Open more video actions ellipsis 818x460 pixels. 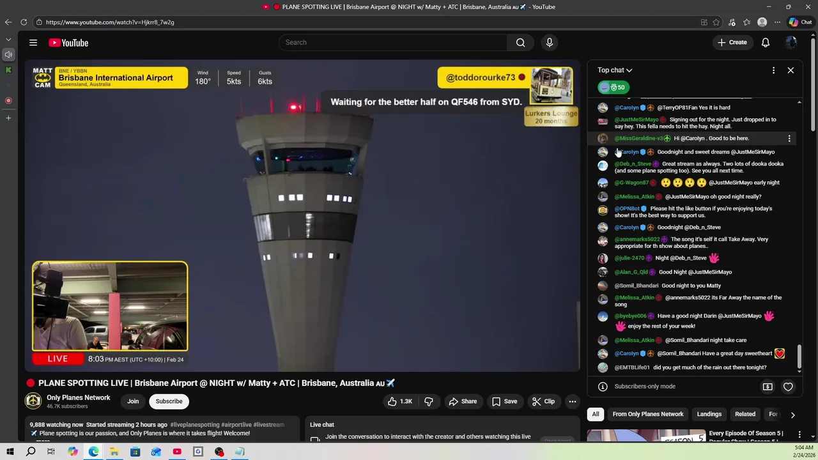[x=573, y=401]
